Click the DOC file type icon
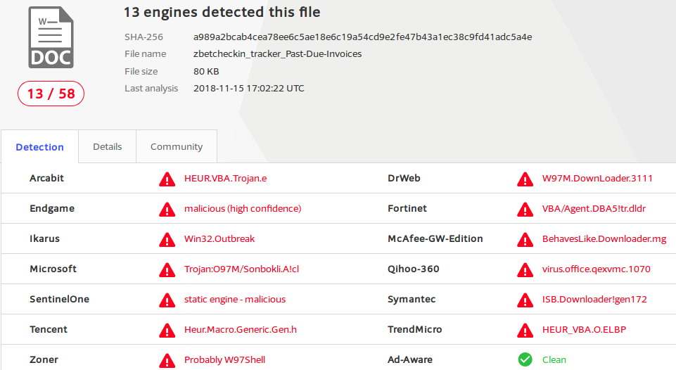676x370 pixels. 51,37
